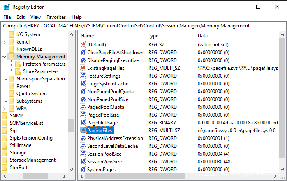This screenshot has width=287, height=181.
Task: Click the ClearPageFileAtShutdown DWORD icon
Action: coord(83,52)
